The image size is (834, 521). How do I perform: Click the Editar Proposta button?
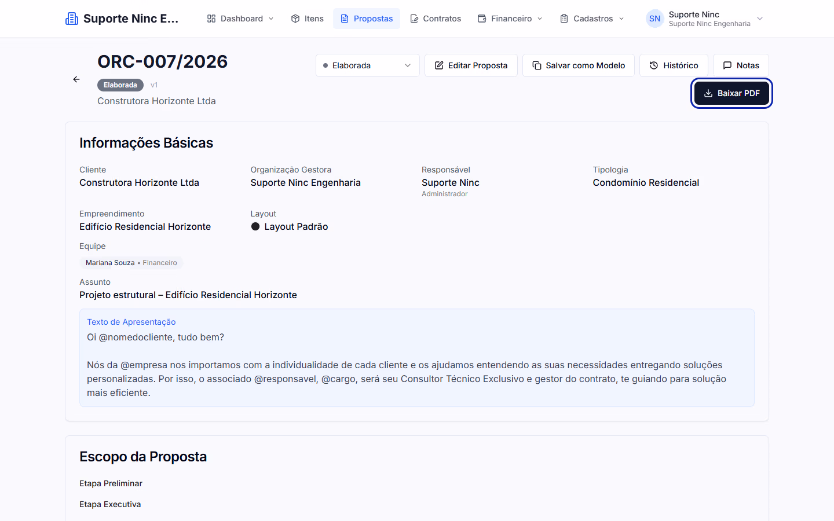[x=471, y=65]
